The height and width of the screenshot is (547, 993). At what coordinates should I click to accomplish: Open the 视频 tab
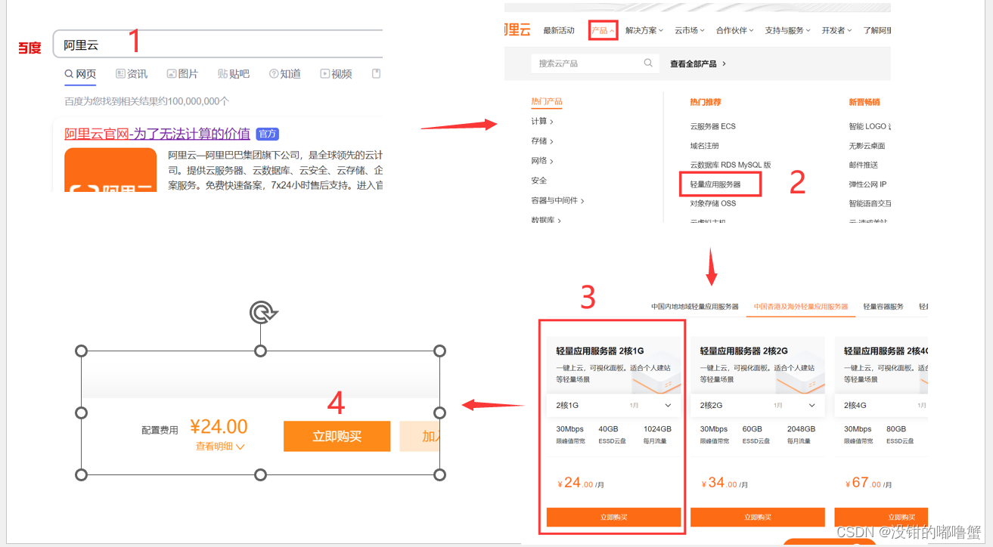coord(336,74)
